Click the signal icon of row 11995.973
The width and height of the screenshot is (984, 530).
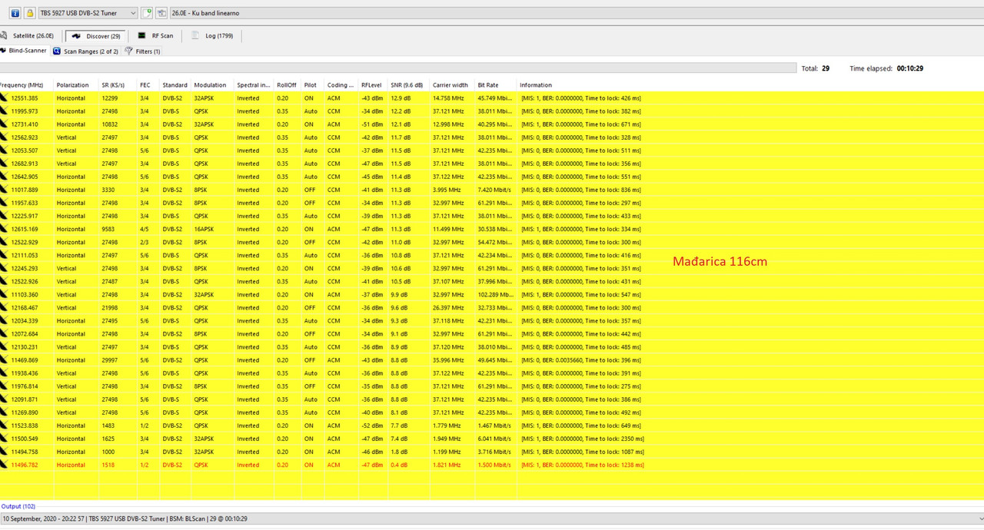tap(4, 111)
